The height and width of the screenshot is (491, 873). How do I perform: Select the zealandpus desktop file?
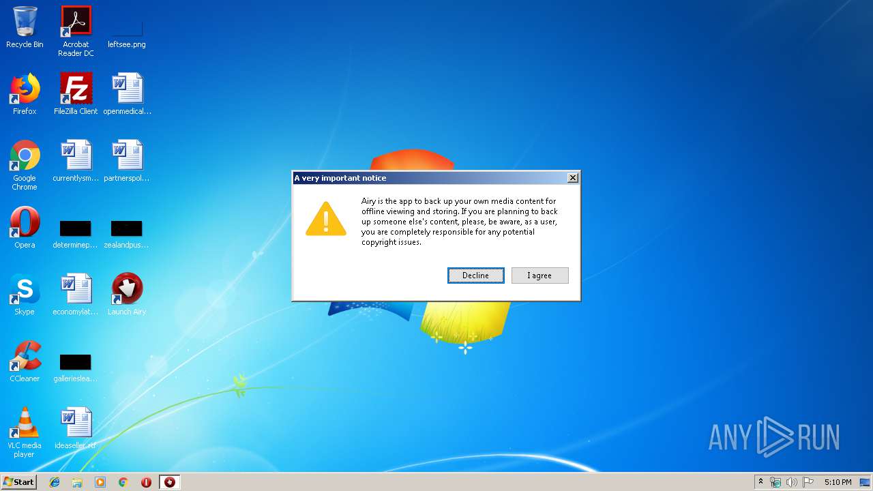(127, 235)
